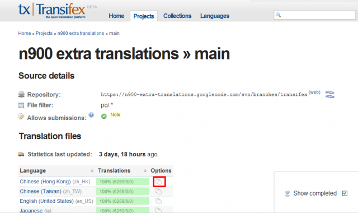Sort by Translations column arrows

click(145, 170)
